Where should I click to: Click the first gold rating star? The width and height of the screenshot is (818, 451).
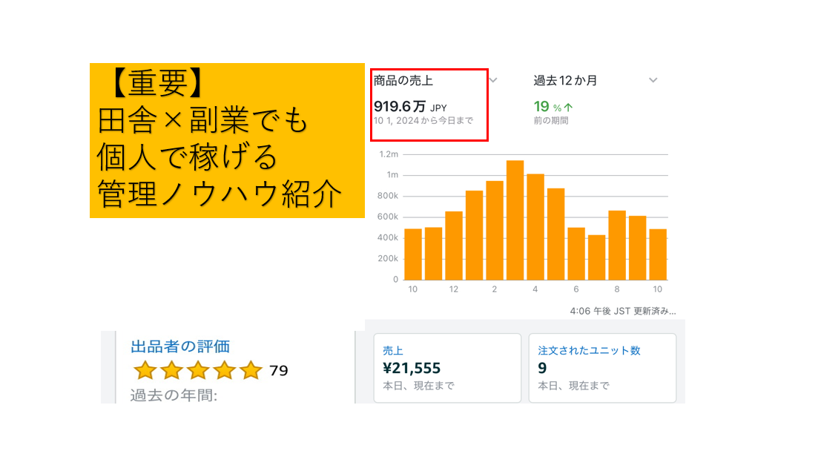click(145, 370)
